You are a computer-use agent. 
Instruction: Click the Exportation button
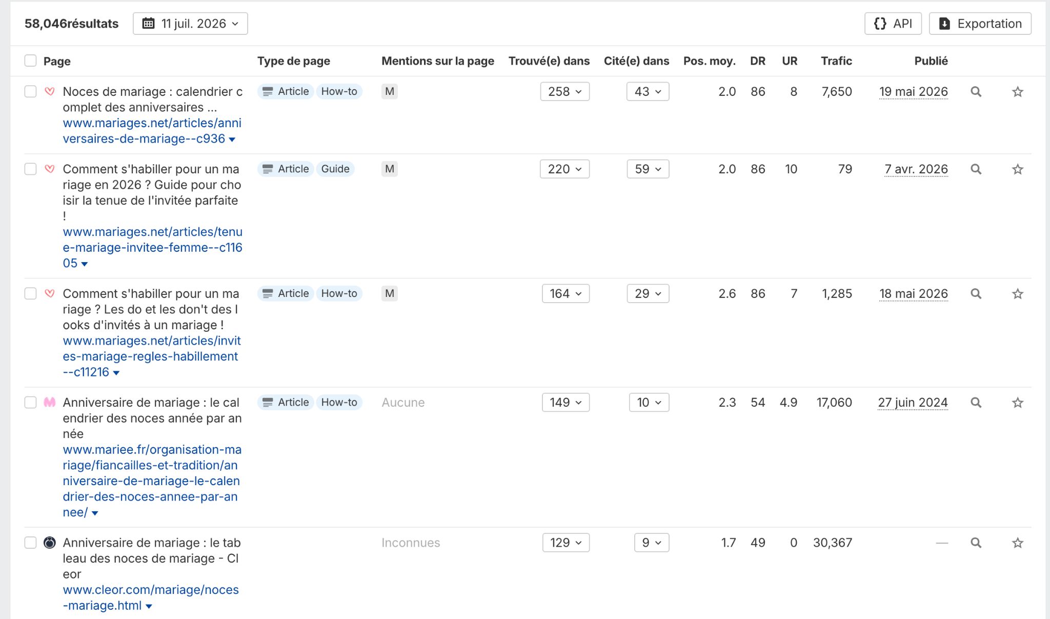980,24
